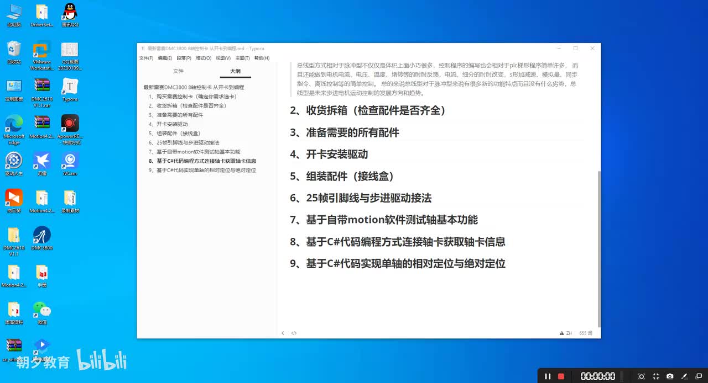708x383 pixels.
Task: Take a screenshot with camera icon
Action: 670,376
